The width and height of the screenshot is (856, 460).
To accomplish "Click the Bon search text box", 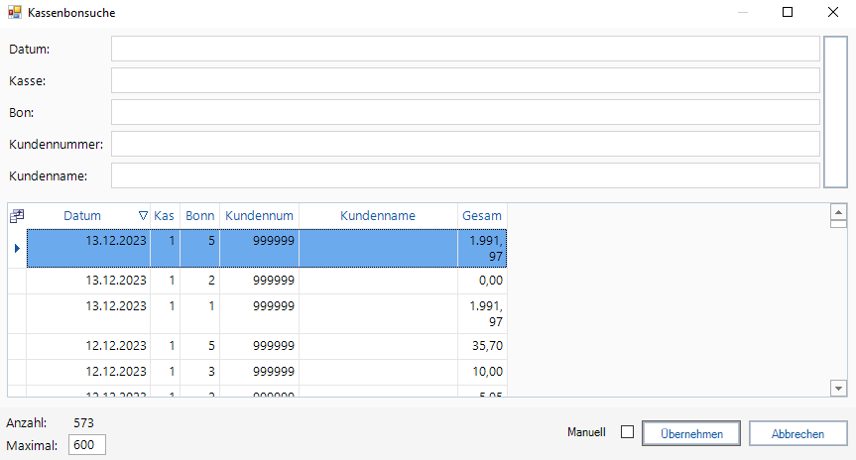I will coord(464,112).
